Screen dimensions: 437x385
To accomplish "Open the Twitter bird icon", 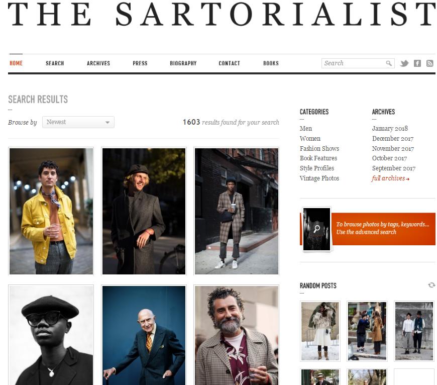I will click(x=404, y=63).
